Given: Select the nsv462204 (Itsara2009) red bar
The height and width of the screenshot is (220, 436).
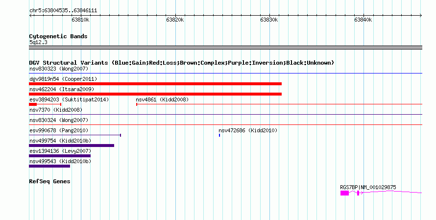Looking at the screenshot, I should [x=155, y=94].
